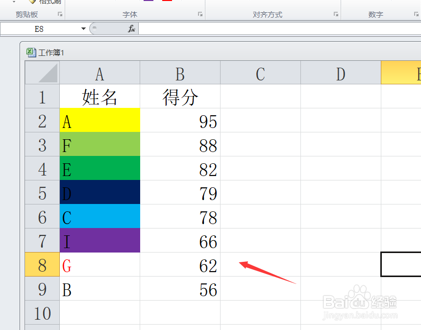This screenshot has width=421, height=330.
Task: Click the workbook Excel icon beside 工作簿1
Action: pyautogui.click(x=31, y=52)
